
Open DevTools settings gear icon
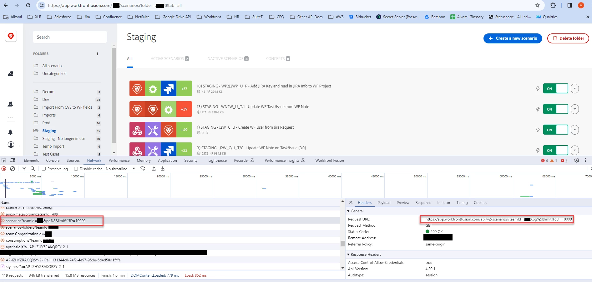(x=577, y=161)
